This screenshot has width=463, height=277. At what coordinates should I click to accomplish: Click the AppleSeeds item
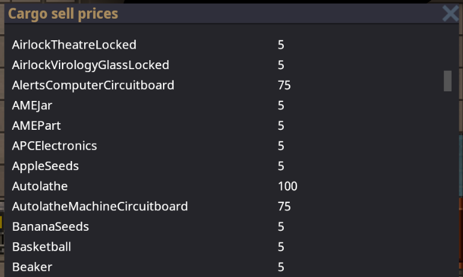(45, 166)
